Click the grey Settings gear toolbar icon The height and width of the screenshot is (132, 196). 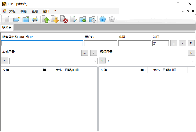tap(112, 19)
